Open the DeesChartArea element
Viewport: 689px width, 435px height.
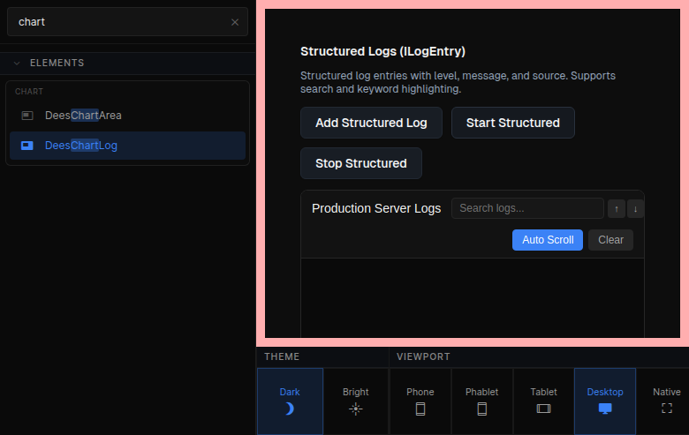(83, 115)
